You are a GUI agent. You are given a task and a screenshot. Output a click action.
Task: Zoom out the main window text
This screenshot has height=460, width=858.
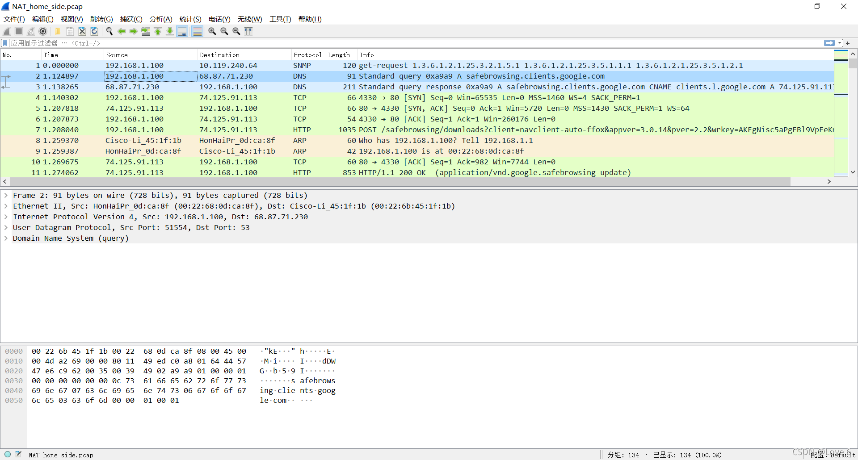pos(224,31)
